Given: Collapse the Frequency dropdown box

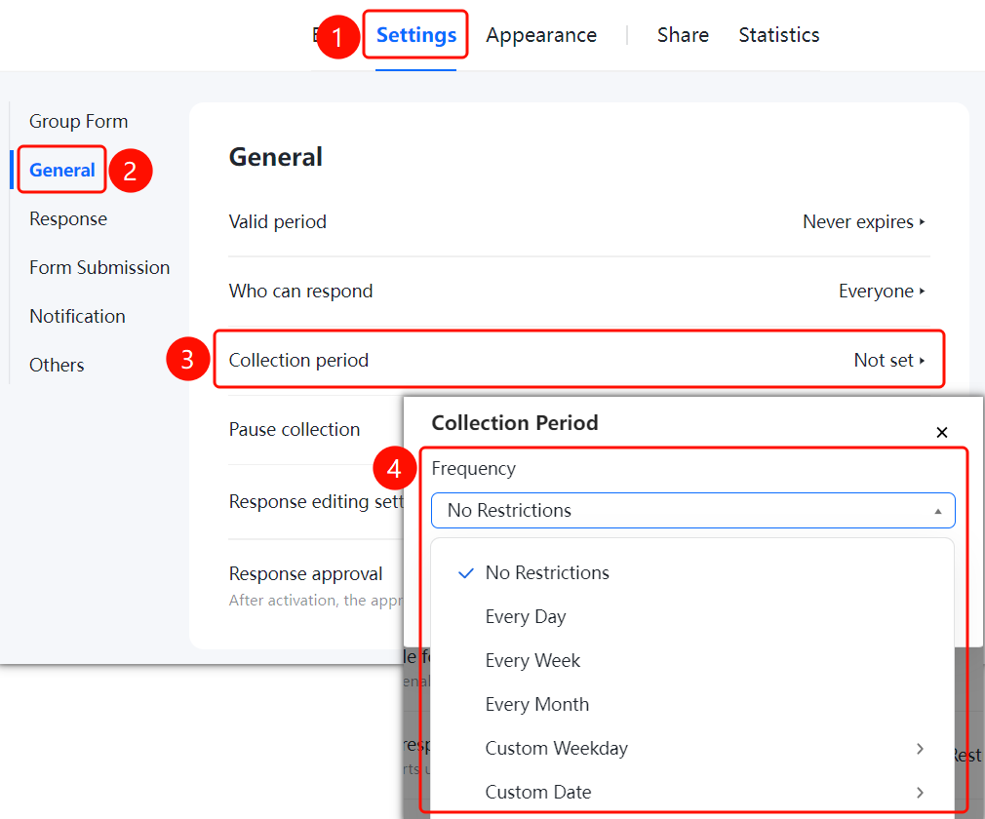Looking at the screenshot, I should [692, 510].
